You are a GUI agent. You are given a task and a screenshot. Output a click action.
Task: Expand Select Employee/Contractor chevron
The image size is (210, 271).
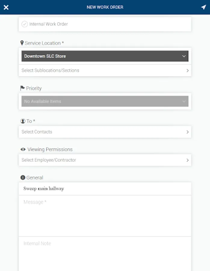point(187,160)
